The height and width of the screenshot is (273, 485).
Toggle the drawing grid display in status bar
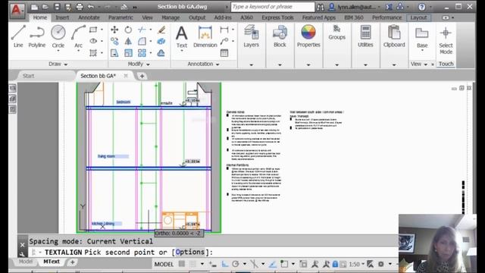182,264
